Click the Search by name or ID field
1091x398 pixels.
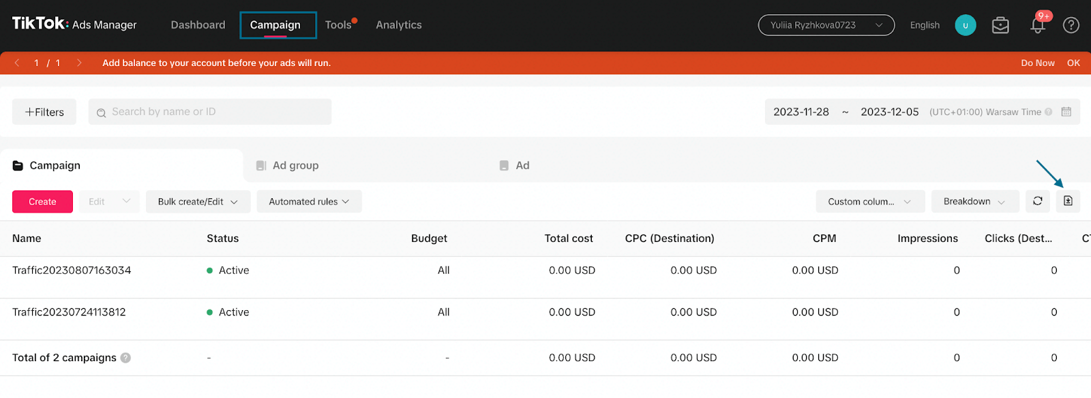click(210, 112)
